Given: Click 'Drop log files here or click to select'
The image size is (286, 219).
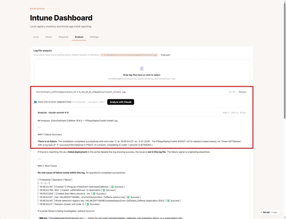Looking at the screenshot, I should click(142, 75).
